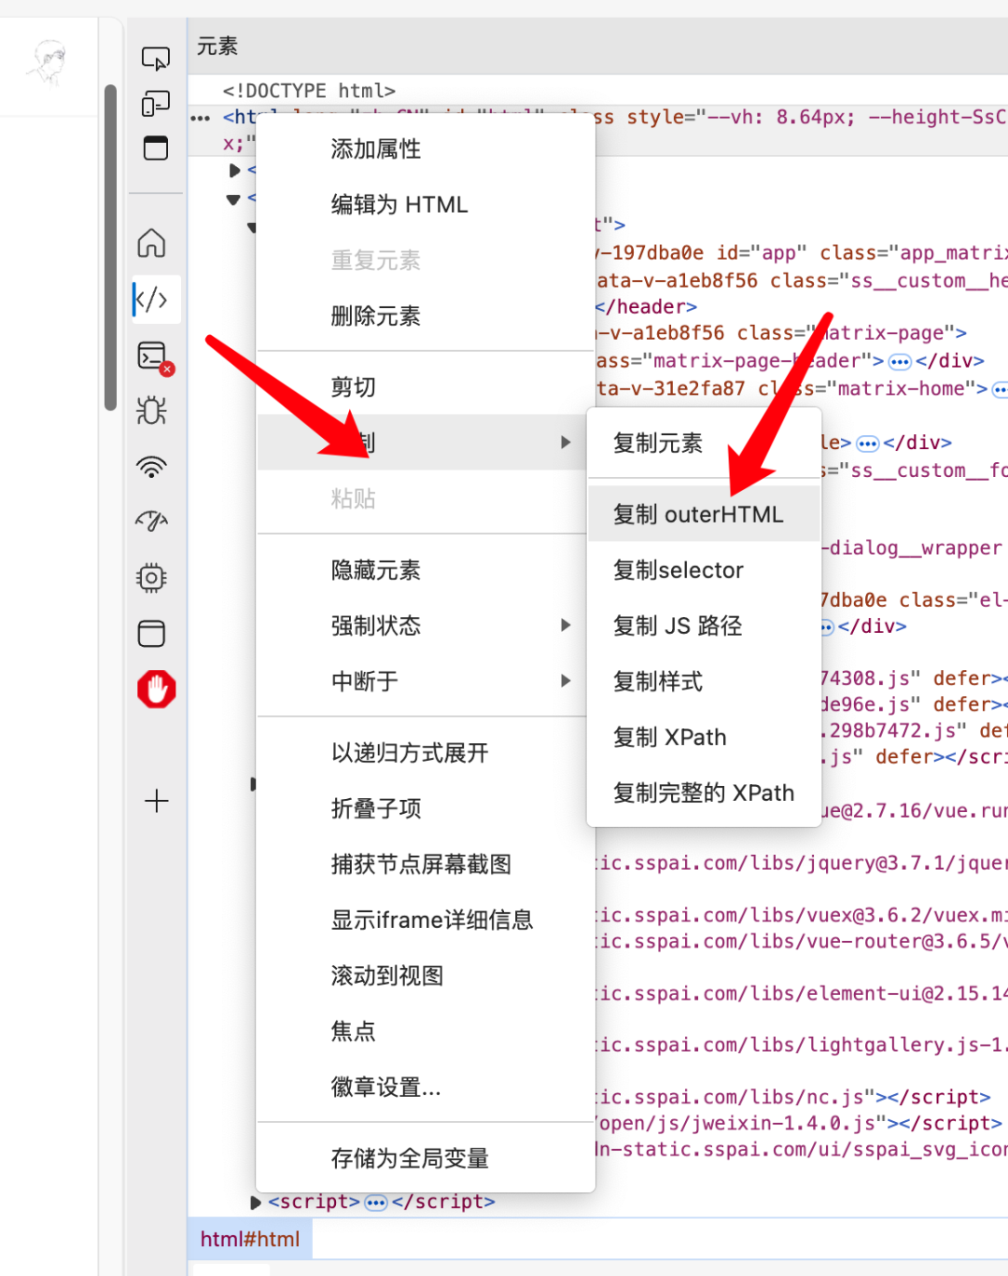Image resolution: width=1008 pixels, height=1276 pixels.
Task: Choose 滚动到视图 menu entry
Action: click(426, 976)
